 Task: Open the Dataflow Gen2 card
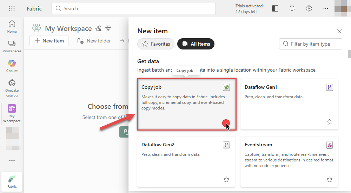186,162
